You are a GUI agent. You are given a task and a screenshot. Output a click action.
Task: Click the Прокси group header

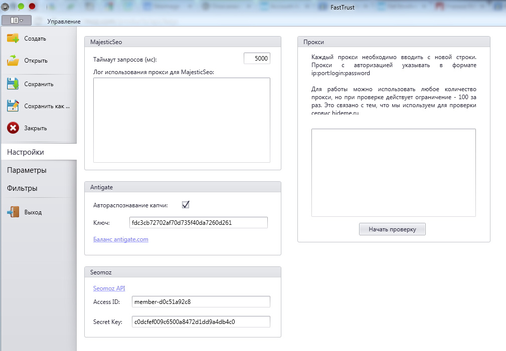click(x=394, y=42)
